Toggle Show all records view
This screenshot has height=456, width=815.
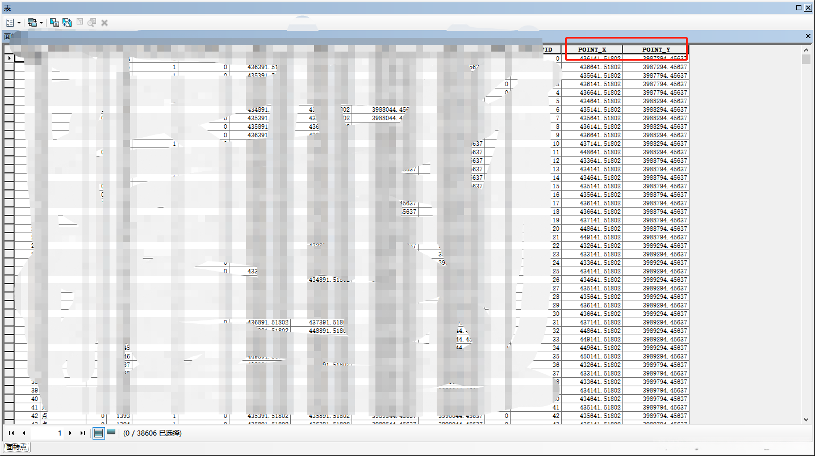point(99,433)
